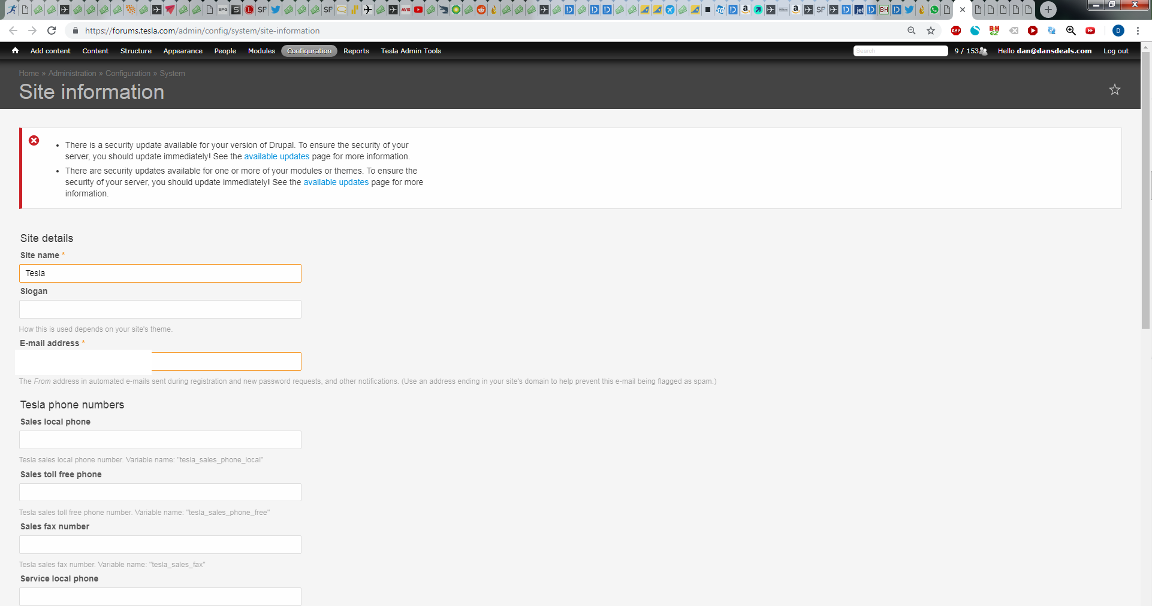
Task: Click the Slogan input field
Action: [160, 309]
